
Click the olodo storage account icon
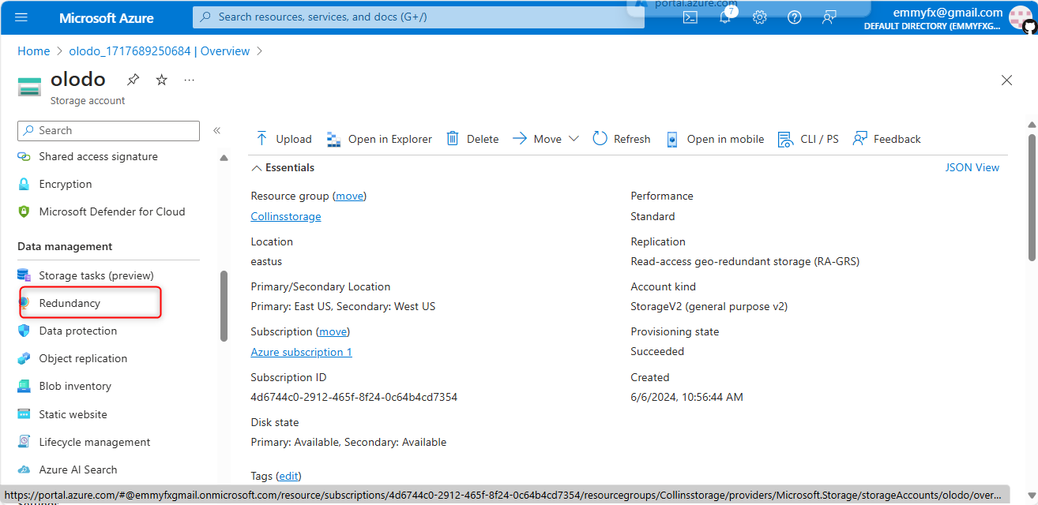pyautogui.click(x=29, y=87)
